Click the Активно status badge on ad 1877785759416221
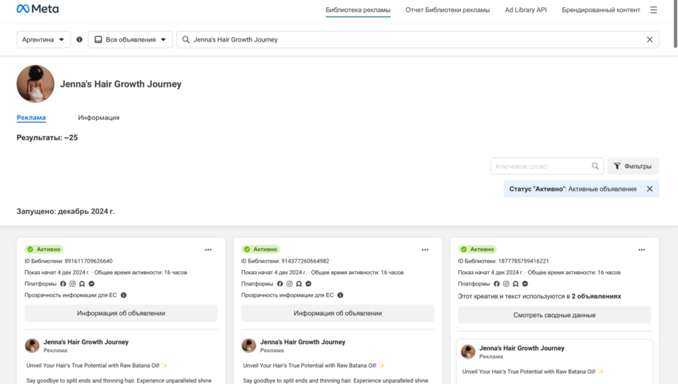Viewport: 678px width, 384px height. click(477, 249)
